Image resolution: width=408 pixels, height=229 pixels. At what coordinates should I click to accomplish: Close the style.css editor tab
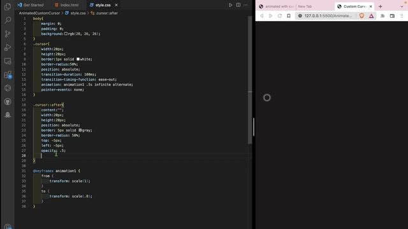point(116,5)
